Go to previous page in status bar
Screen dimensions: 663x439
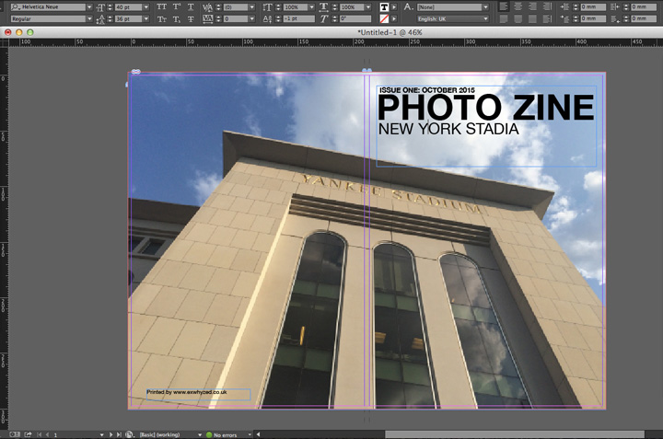coord(47,434)
